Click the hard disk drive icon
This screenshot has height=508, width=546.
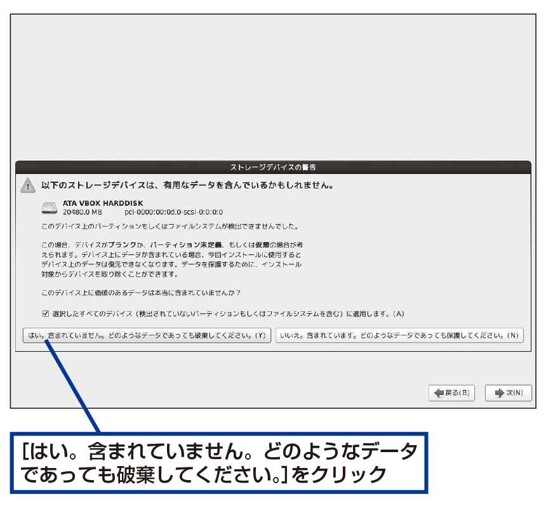[50, 208]
